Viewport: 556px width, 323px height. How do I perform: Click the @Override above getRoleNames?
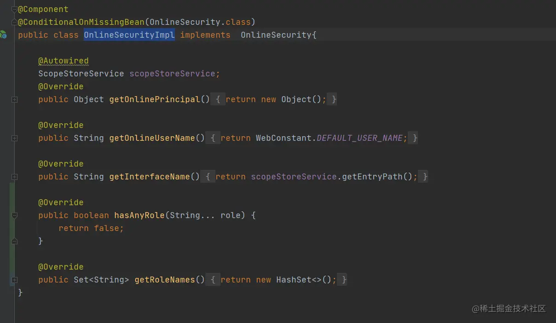pyautogui.click(x=61, y=267)
